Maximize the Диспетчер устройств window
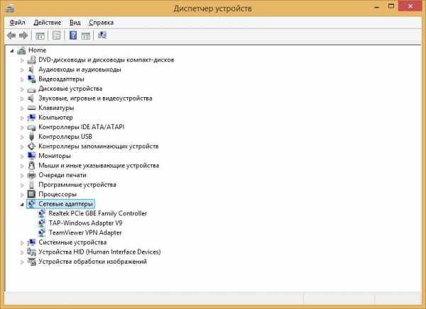This screenshot has height=309, width=426. [391, 7]
